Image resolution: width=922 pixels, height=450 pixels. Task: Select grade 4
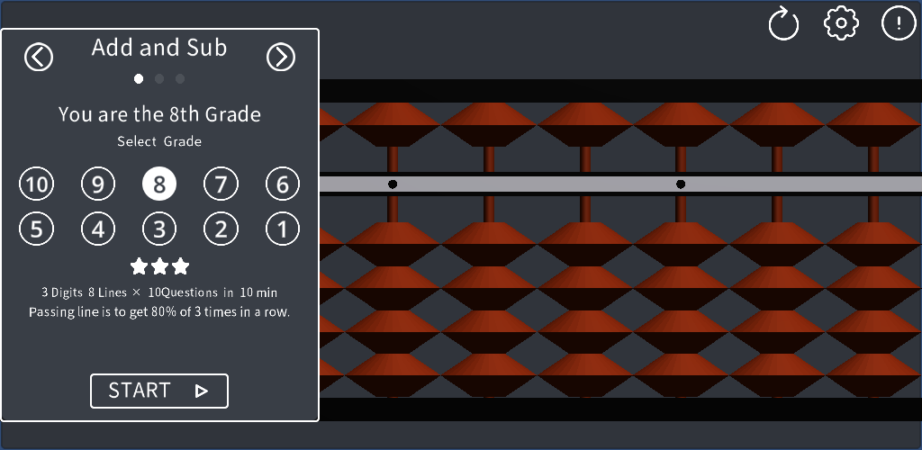coord(98,229)
